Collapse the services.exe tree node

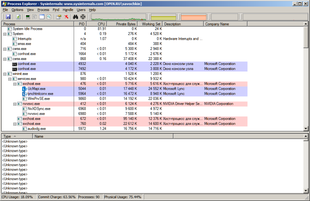(x=10, y=79)
